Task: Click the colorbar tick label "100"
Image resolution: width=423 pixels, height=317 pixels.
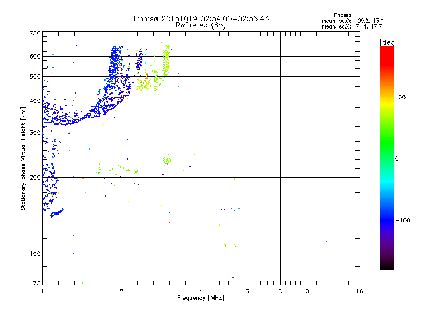Action: 400,97
